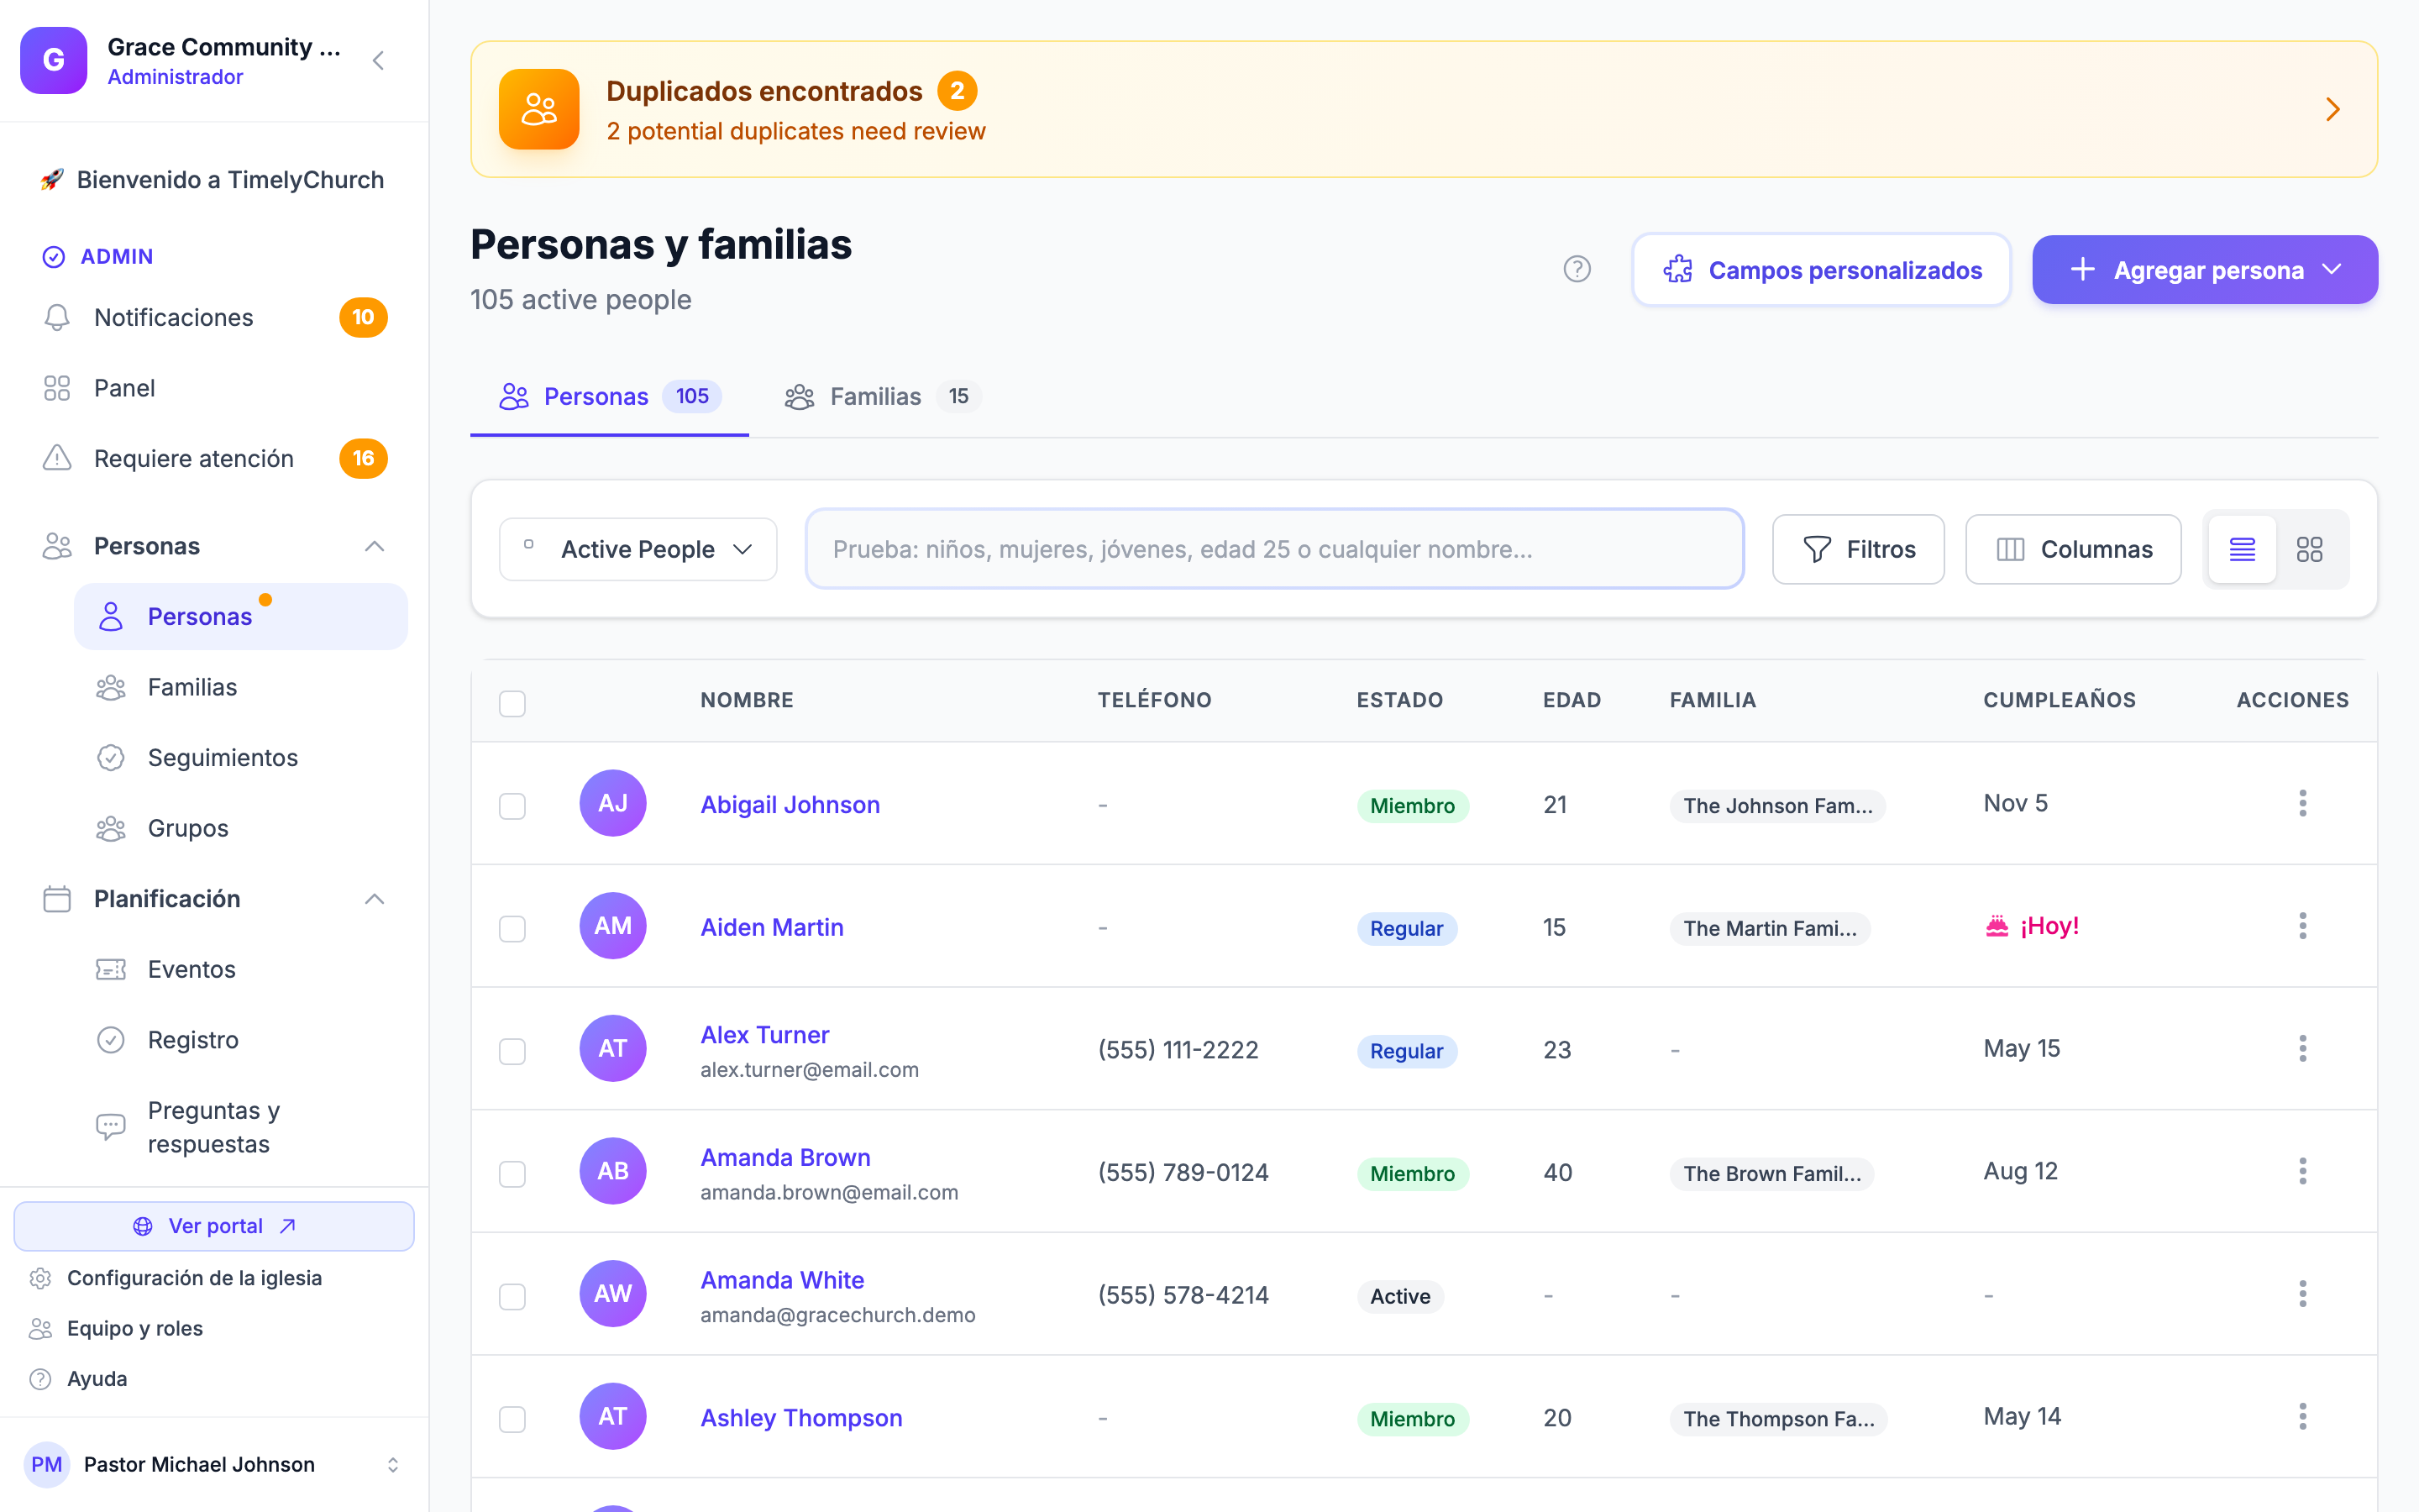Open the Active People dropdown
Viewport: 2419px width, 1512px height.
pos(638,549)
